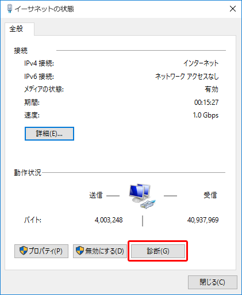Click the 1.0 Gbps speed value
The image size is (242, 295).
206,115
